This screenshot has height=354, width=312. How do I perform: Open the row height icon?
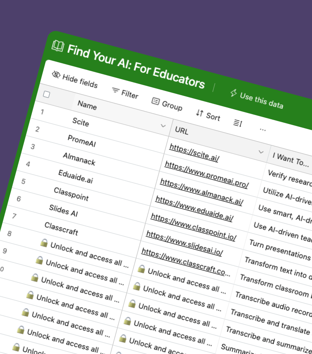tap(237, 123)
